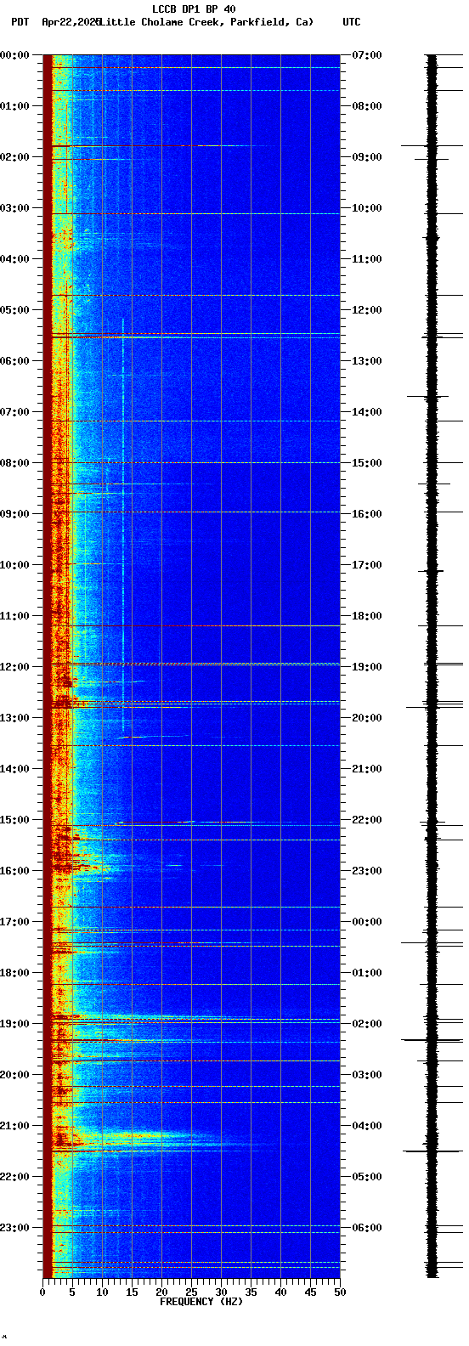Click the 14:00 UTC time label
The width and height of the screenshot is (469, 1346).
click(367, 412)
